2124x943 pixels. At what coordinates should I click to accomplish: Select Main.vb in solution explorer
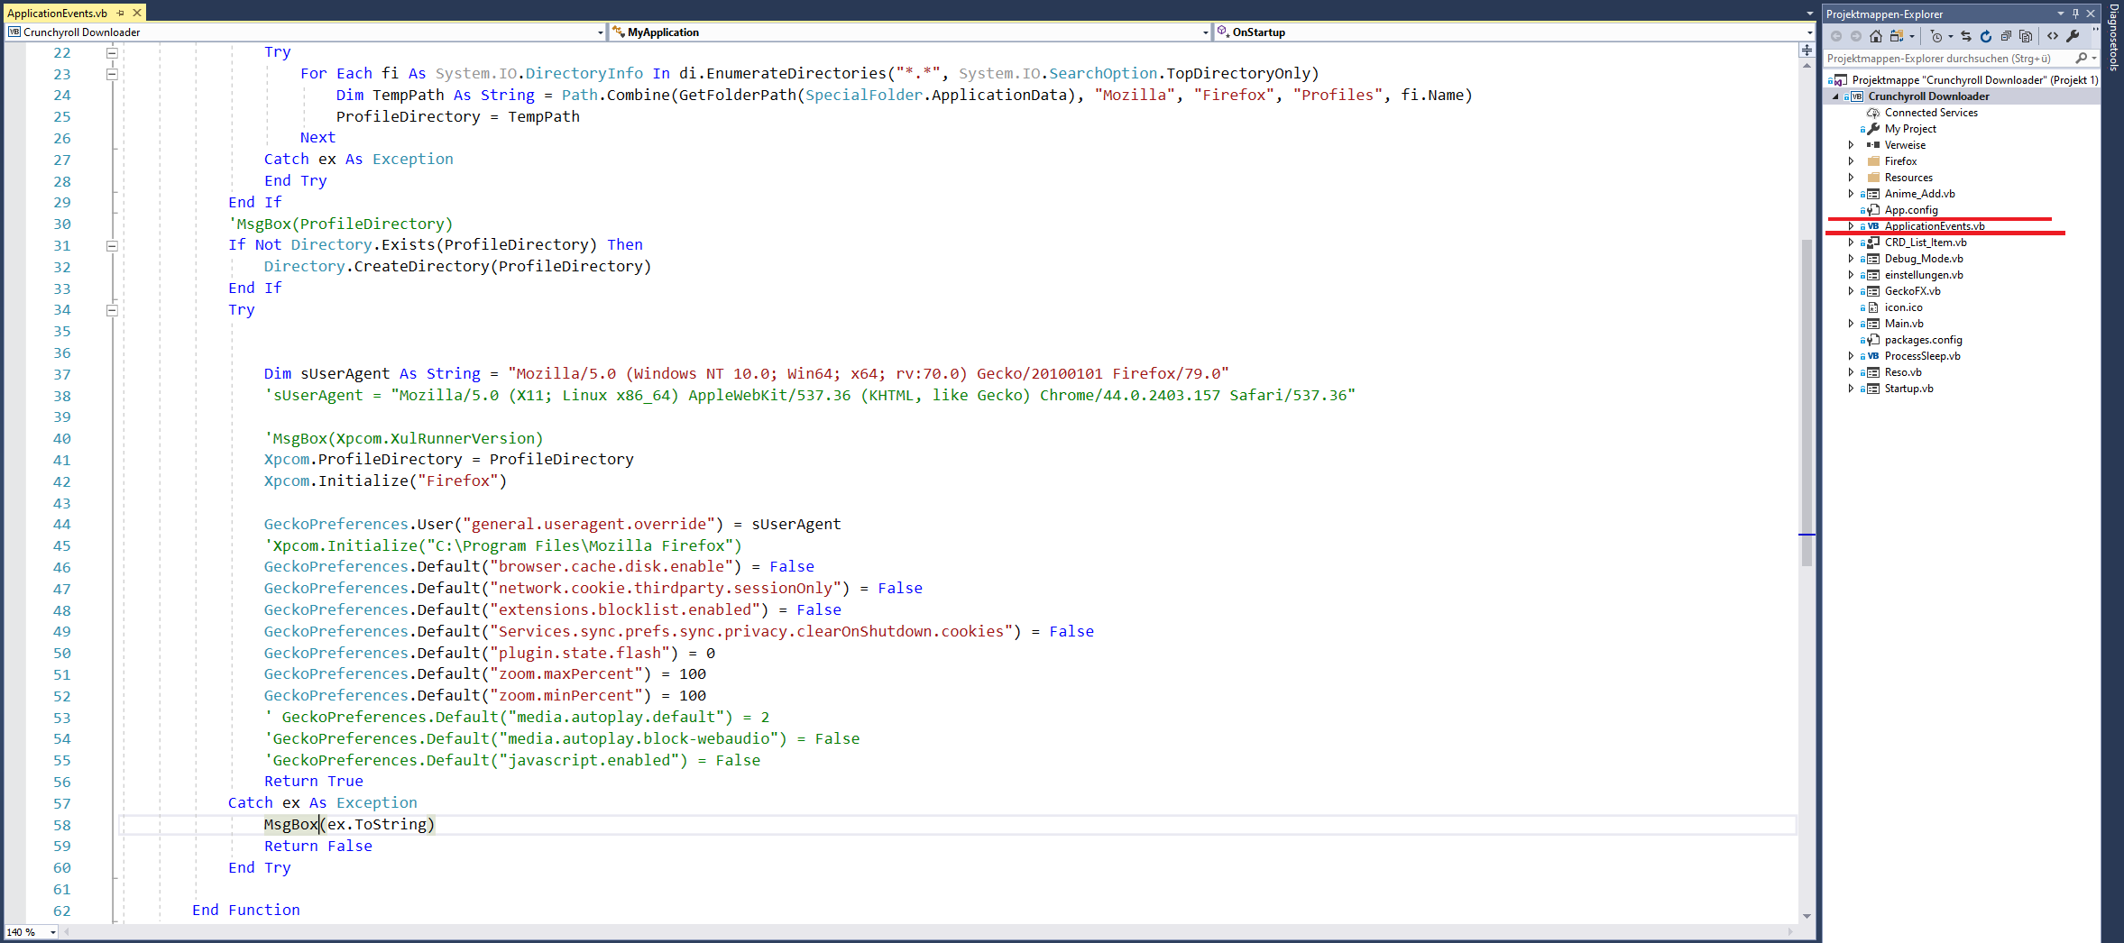(1904, 324)
